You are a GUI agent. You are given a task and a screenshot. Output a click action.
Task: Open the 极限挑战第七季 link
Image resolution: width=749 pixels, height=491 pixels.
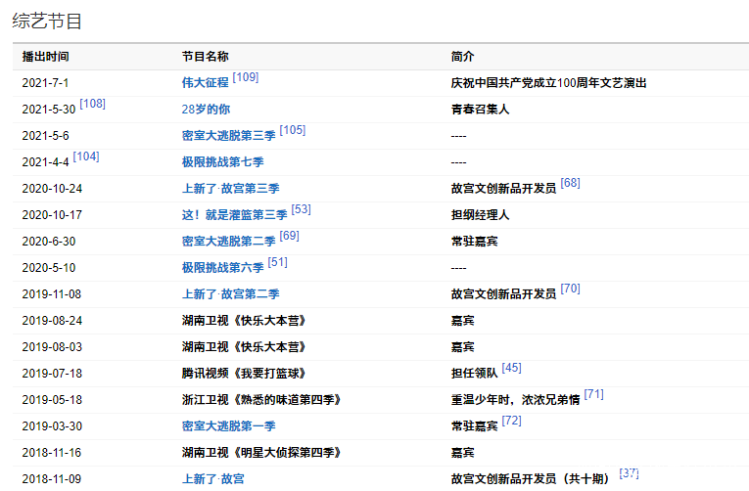coord(222,162)
